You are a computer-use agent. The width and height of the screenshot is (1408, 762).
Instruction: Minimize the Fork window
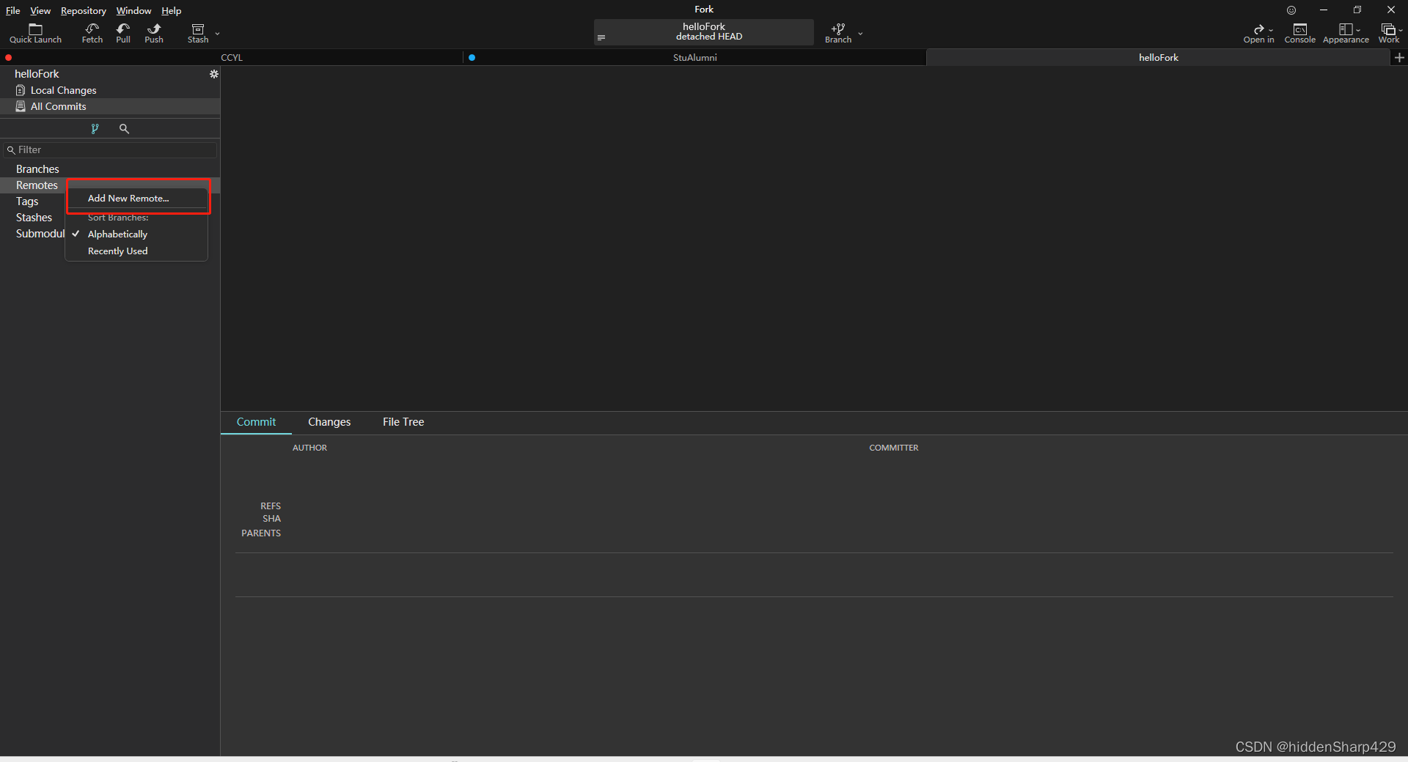(1324, 10)
